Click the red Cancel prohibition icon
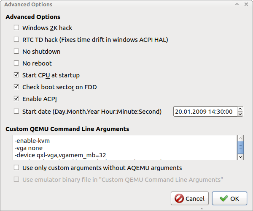This screenshot has width=253, height=211. [179, 199]
